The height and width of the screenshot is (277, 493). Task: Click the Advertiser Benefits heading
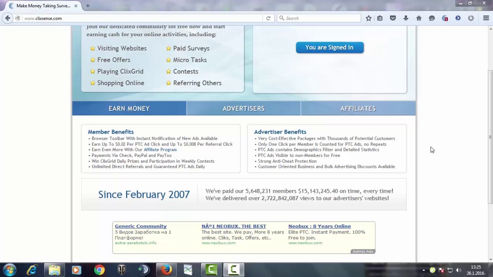coord(280,132)
